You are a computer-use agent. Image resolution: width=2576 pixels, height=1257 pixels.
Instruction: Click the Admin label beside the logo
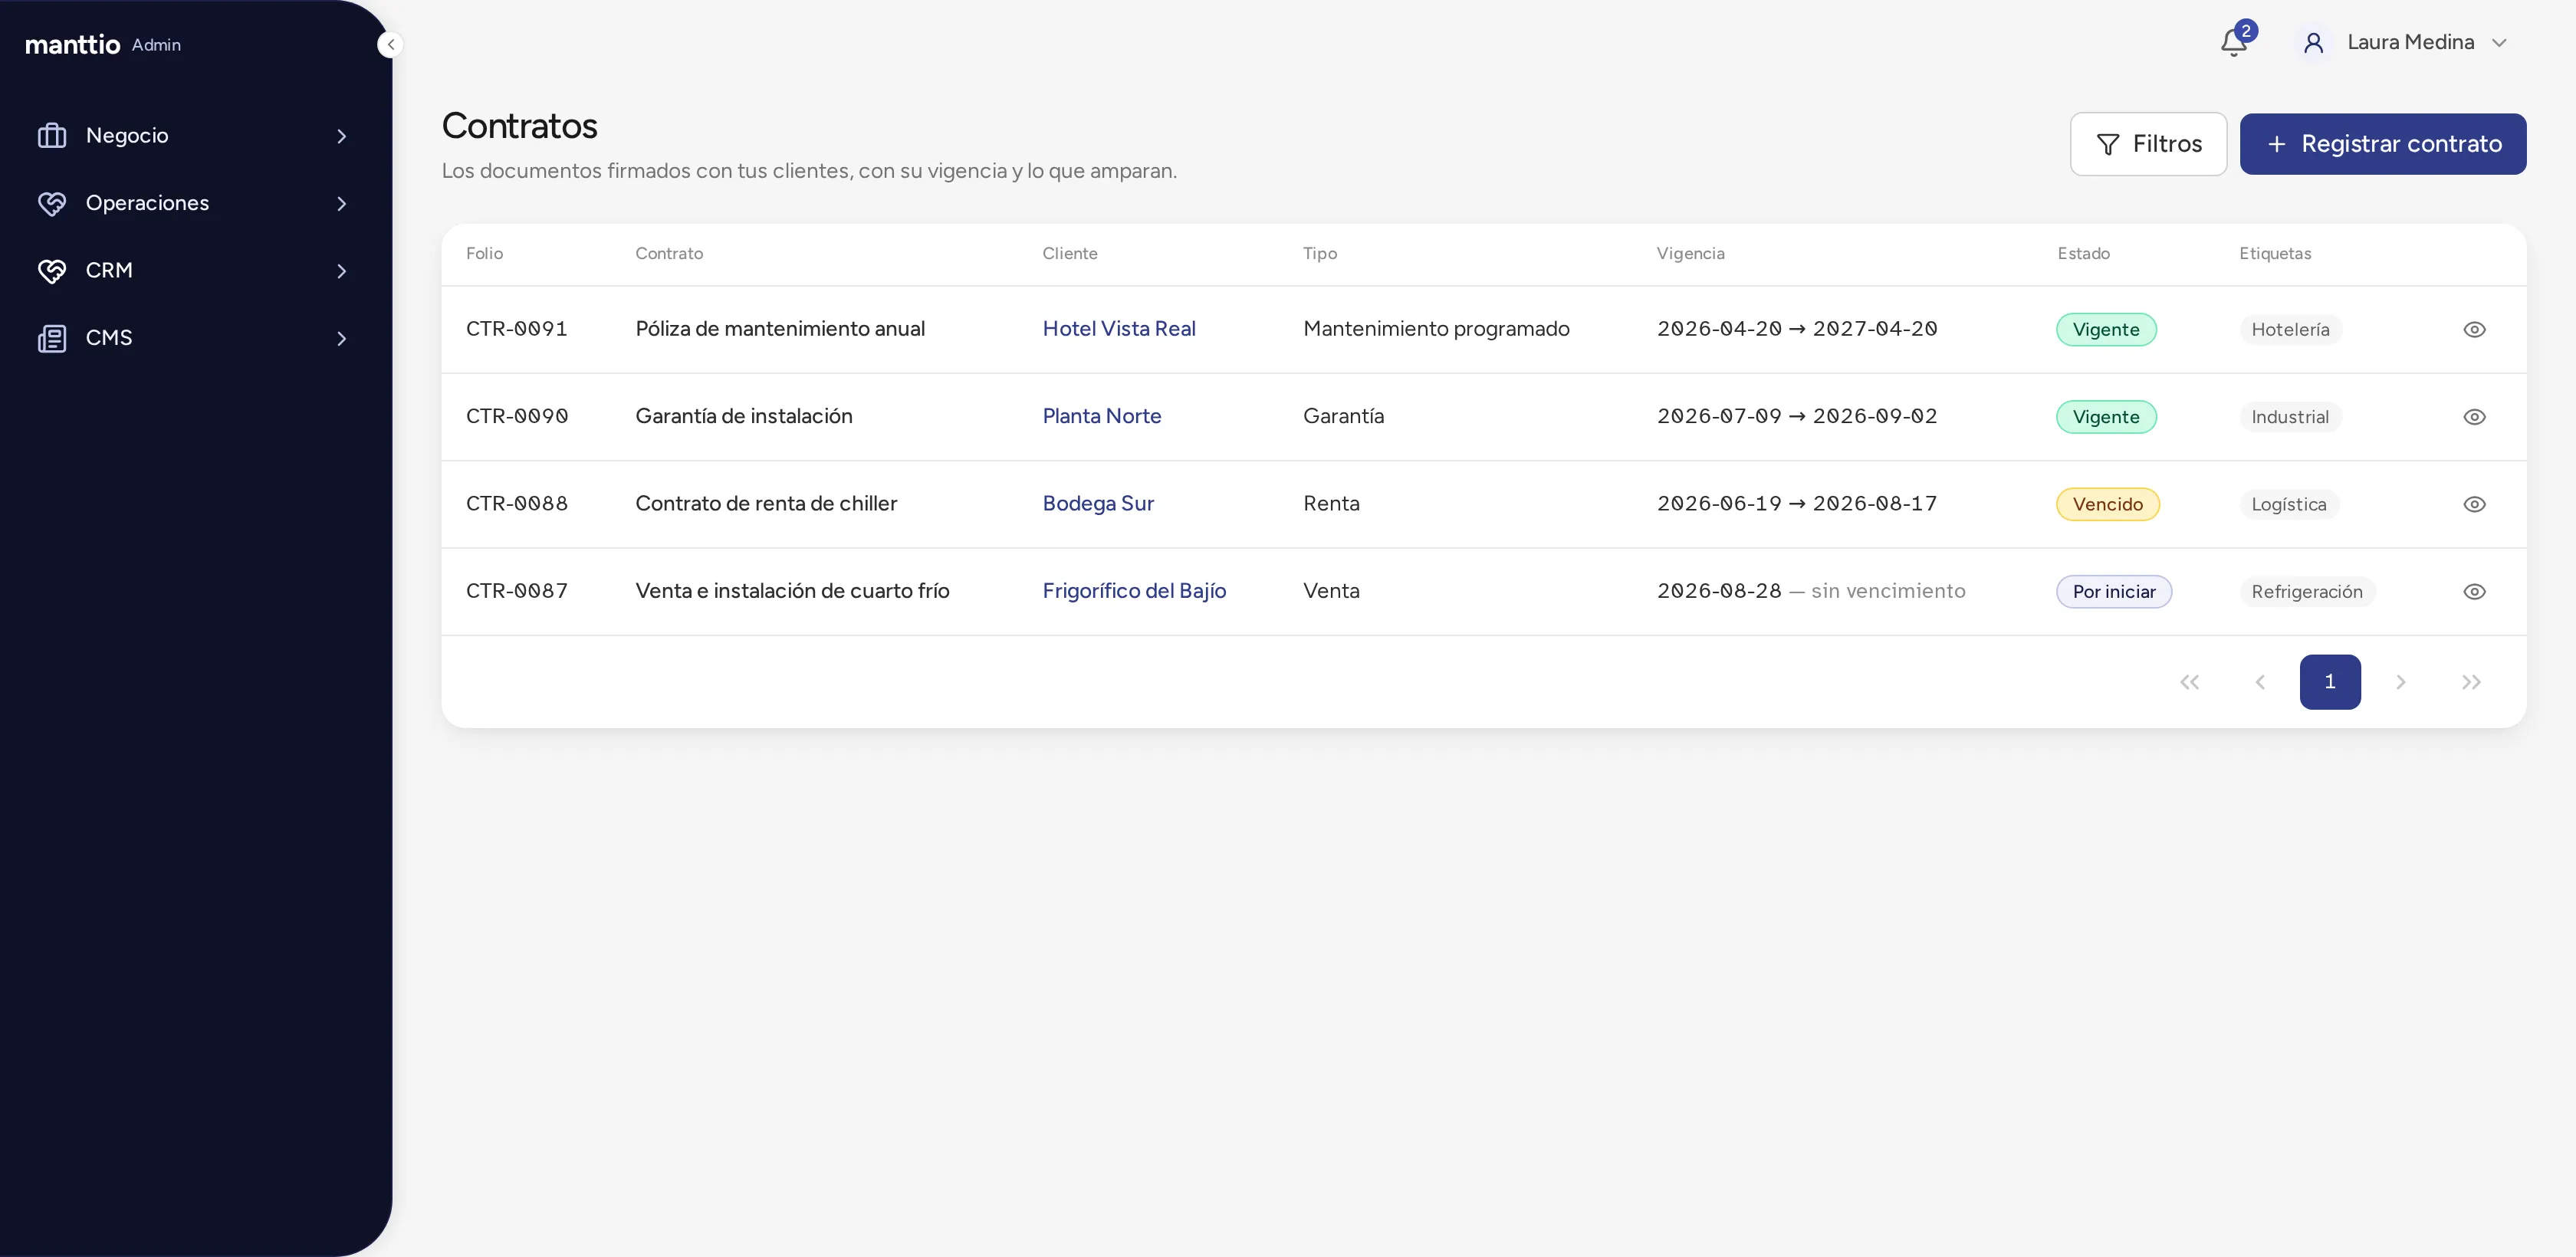click(156, 45)
